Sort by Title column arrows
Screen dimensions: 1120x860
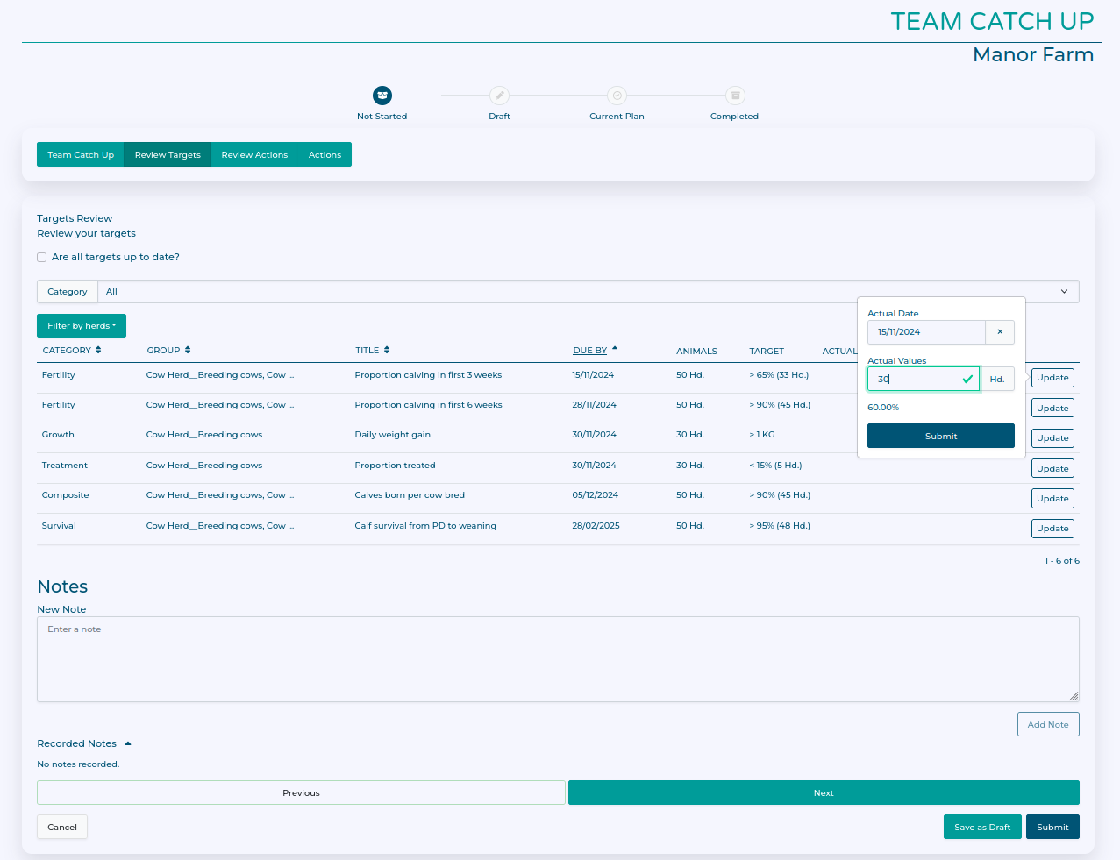click(387, 351)
